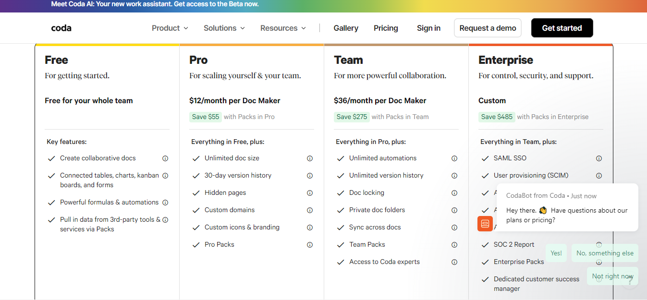This screenshot has width=647, height=300.
Task: Expand the Product dropdown menu
Action: pyautogui.click(x=170, y=28)
